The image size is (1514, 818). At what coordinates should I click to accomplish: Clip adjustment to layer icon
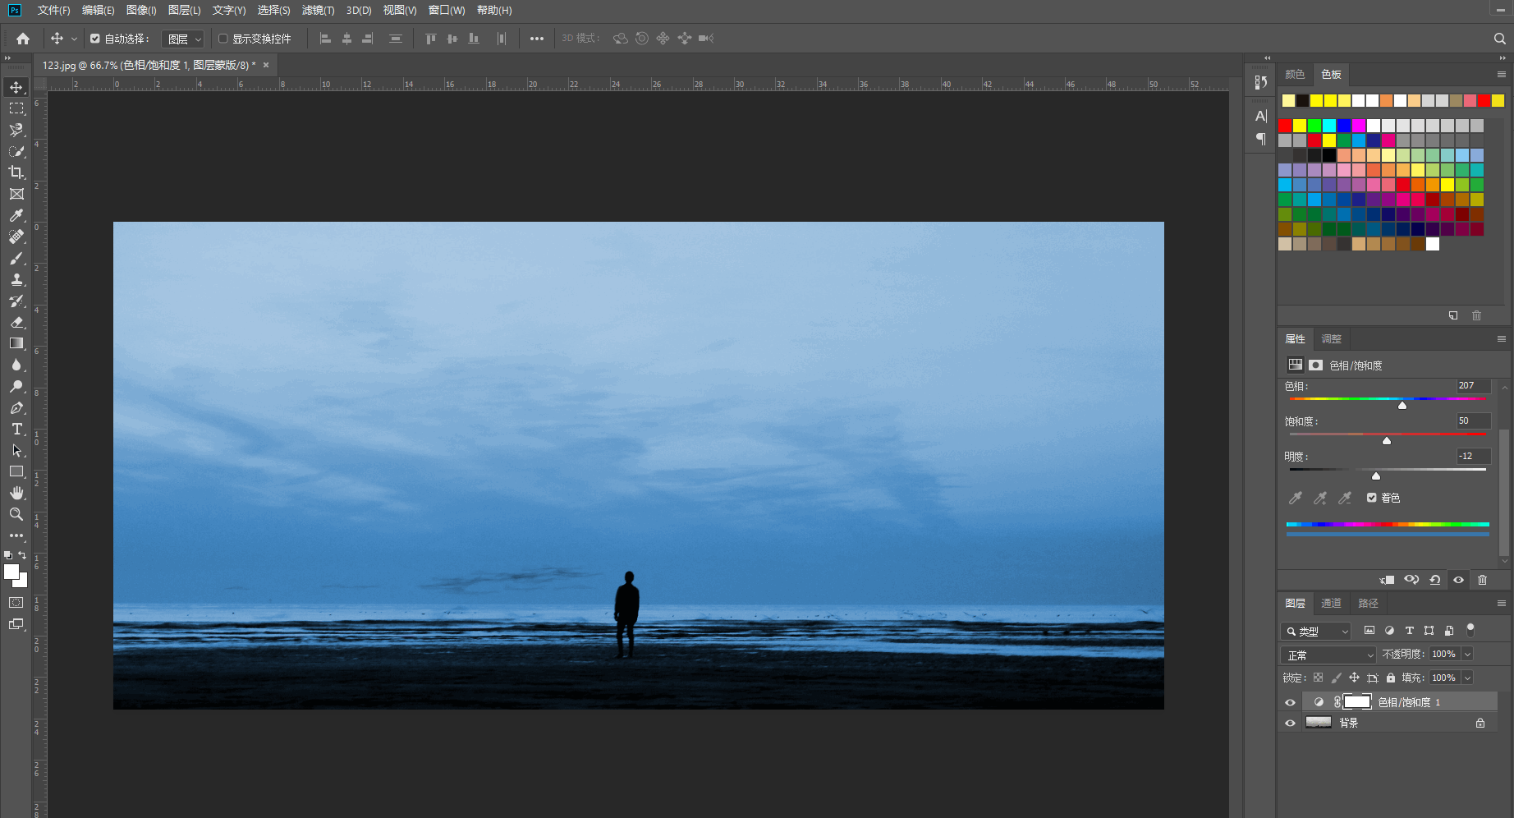pos(1388,580)
